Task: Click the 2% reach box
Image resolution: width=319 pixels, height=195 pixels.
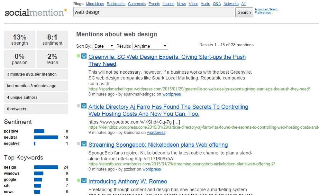Action: tap(52, 59)
